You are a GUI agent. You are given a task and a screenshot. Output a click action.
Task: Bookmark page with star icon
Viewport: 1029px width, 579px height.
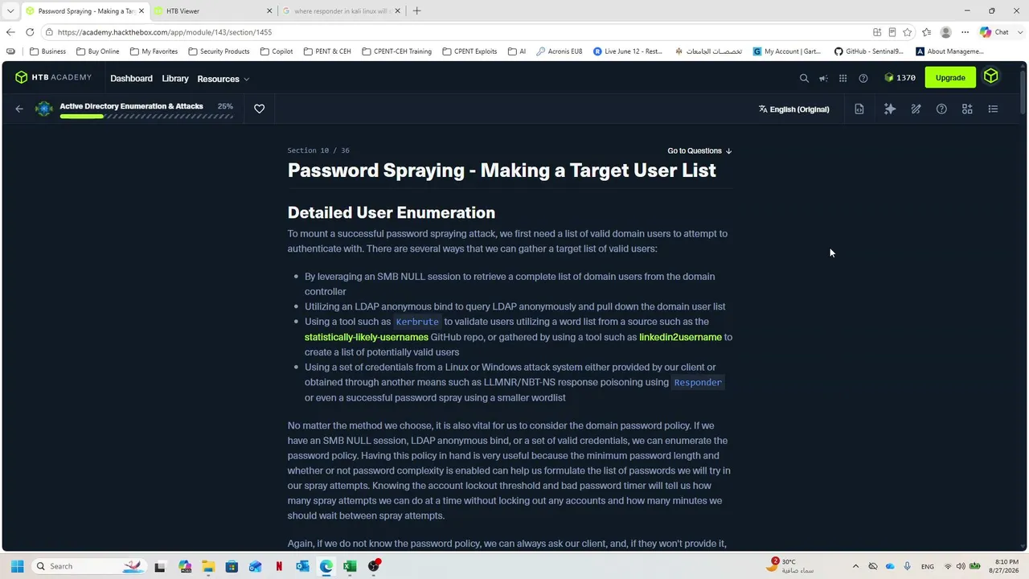tap(908, 32)
